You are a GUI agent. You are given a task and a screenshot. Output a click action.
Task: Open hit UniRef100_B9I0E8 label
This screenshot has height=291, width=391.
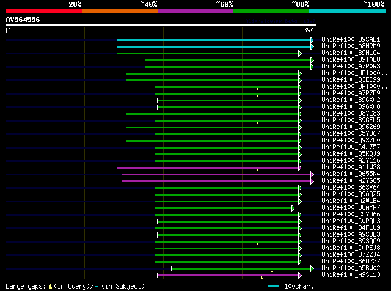[351, 60]
